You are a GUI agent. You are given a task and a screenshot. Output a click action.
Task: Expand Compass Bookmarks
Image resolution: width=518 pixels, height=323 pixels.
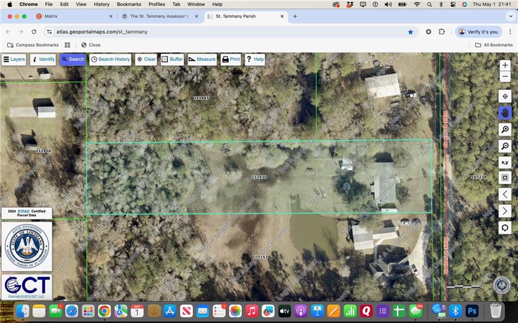tap(33, 44)
